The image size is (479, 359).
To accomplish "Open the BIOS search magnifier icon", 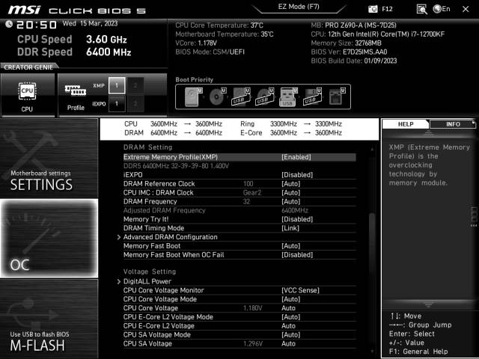I will [421, 9].
